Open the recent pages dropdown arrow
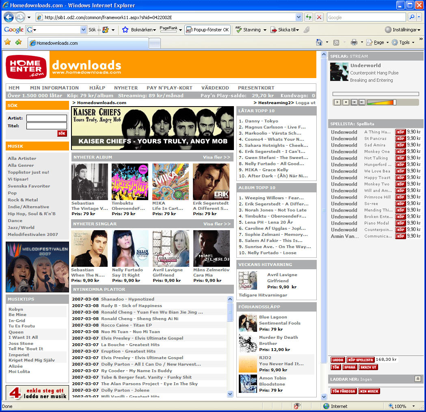This screenshot has height=412, width=426. 29,17
